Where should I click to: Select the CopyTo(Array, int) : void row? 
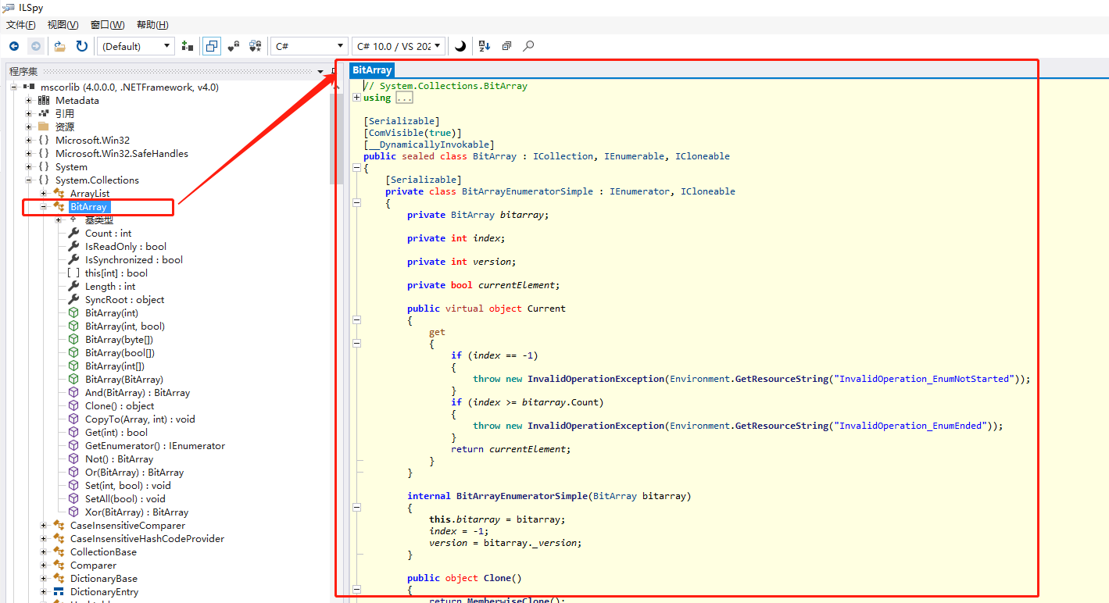click(x=140, y=419)
